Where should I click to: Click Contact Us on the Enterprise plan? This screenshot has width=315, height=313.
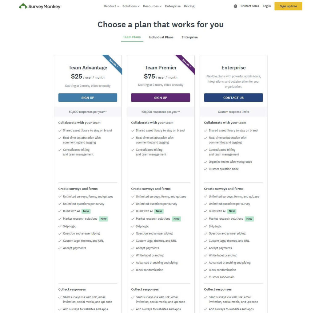coord(233,97)
